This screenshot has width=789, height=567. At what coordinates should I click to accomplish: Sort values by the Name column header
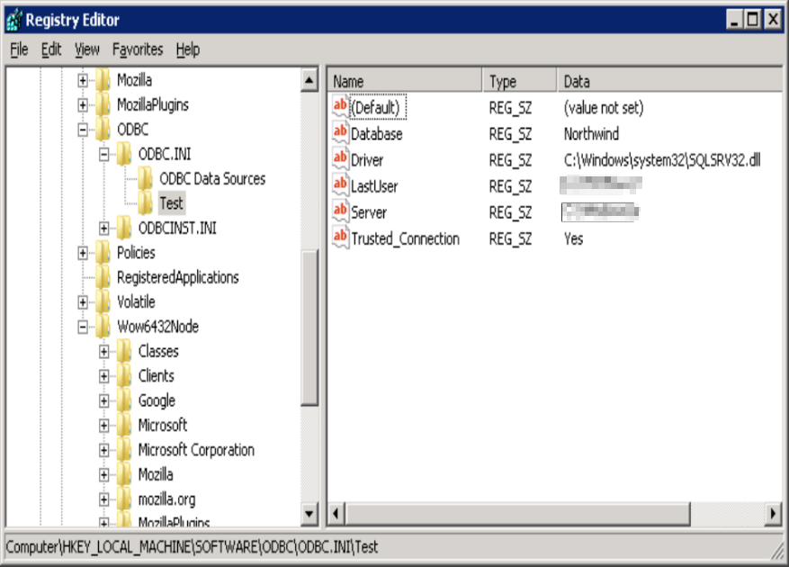tap(405, 81)
